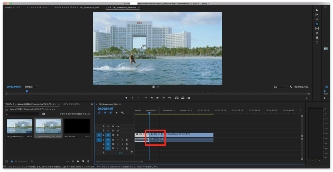Image resolution: width=333 pixels, height=172 pixels.
Task: Mute the A1 audio track
Action: 118,140
